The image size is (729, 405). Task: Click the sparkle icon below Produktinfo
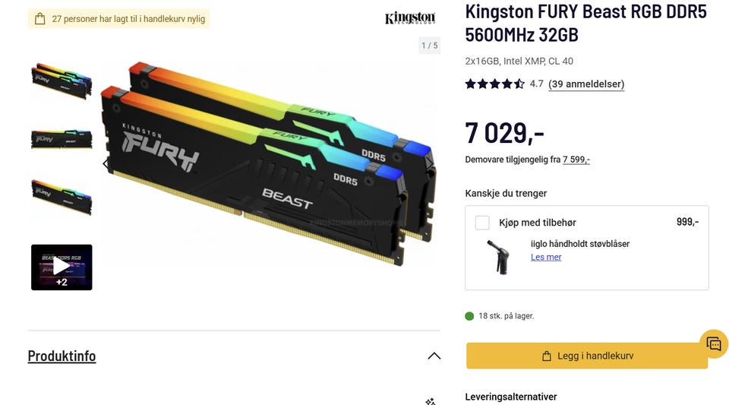(x=431, y=400)
